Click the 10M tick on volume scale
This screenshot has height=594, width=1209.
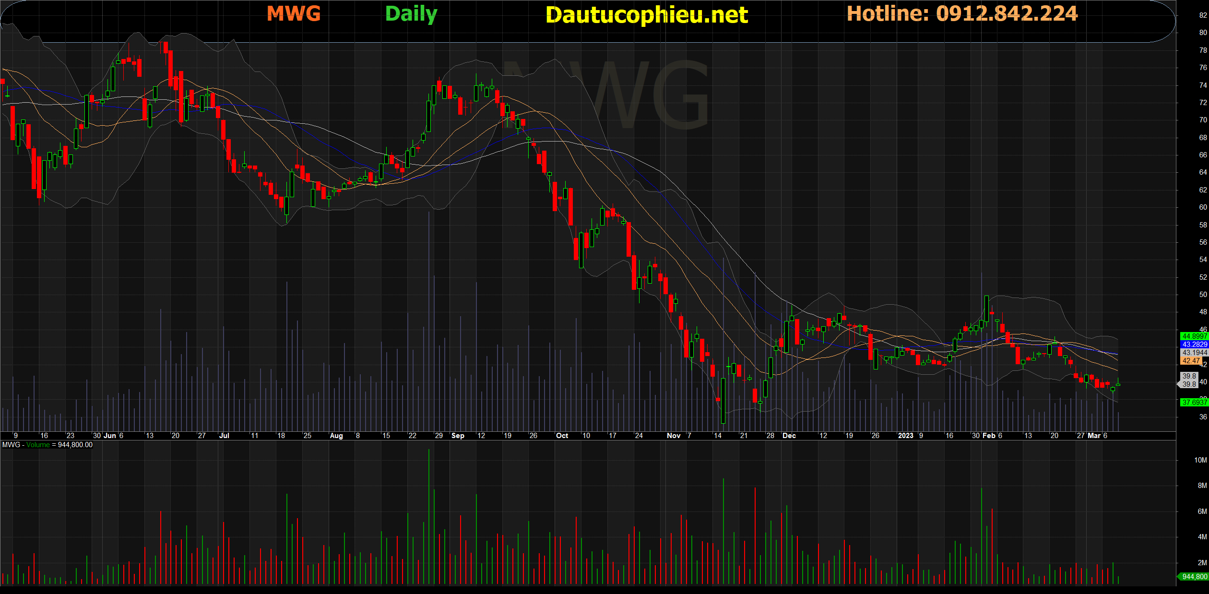[1200, 460]
